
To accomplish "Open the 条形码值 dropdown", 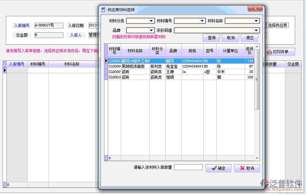I will pyautogui.click(x=257, y=30).
